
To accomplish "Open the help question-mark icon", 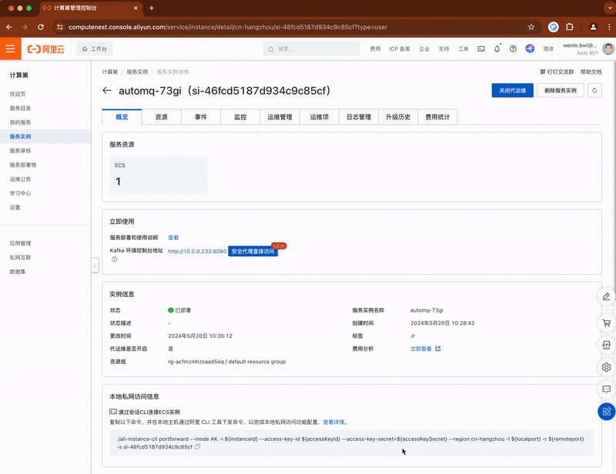I will tap(513, 48).
